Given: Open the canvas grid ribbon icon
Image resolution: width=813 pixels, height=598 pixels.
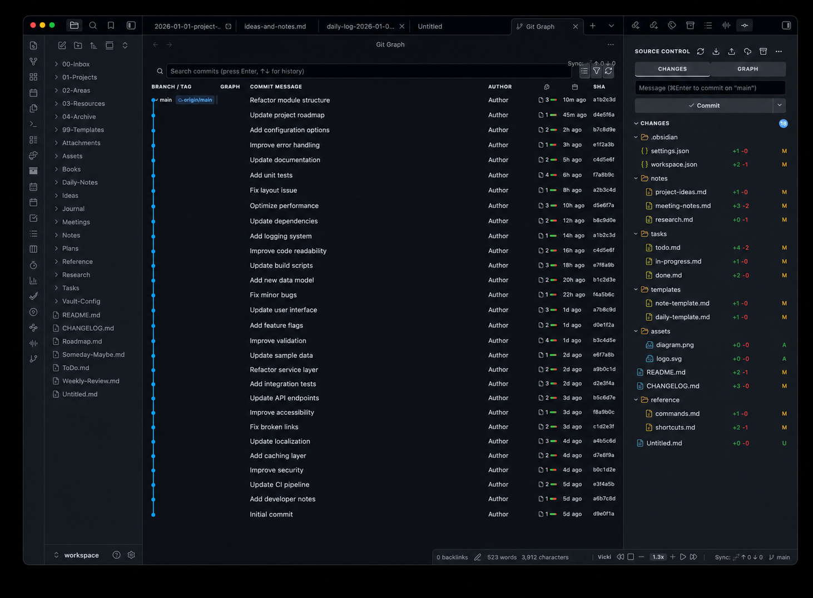Looking at the screenshot, I should point(33,77).
